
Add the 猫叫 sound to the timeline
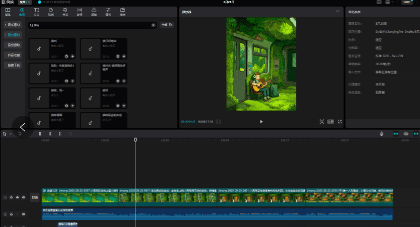click(72, 56)
